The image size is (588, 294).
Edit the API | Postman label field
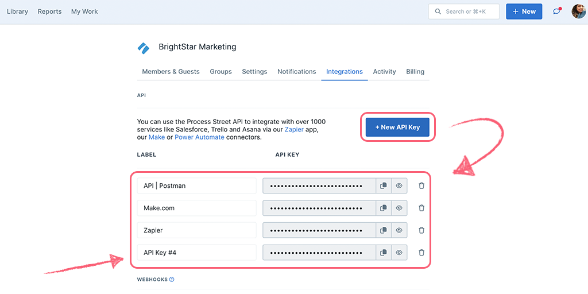click(197, 185)
